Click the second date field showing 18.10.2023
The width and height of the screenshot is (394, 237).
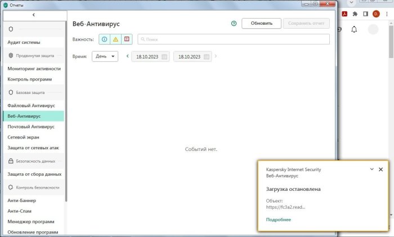pyautogui.click(x=192, y=56)
